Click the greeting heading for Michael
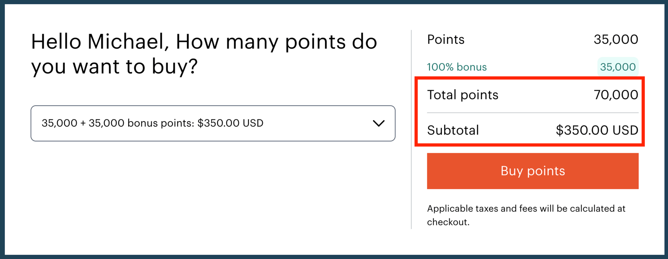Viewport: 668px width, 259px height. point(204,54)
